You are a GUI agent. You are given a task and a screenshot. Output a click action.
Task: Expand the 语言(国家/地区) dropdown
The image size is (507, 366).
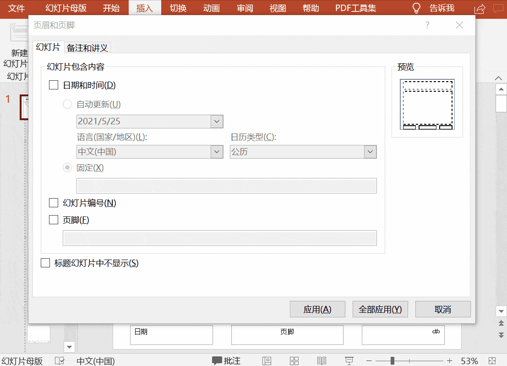pos(217,151)
